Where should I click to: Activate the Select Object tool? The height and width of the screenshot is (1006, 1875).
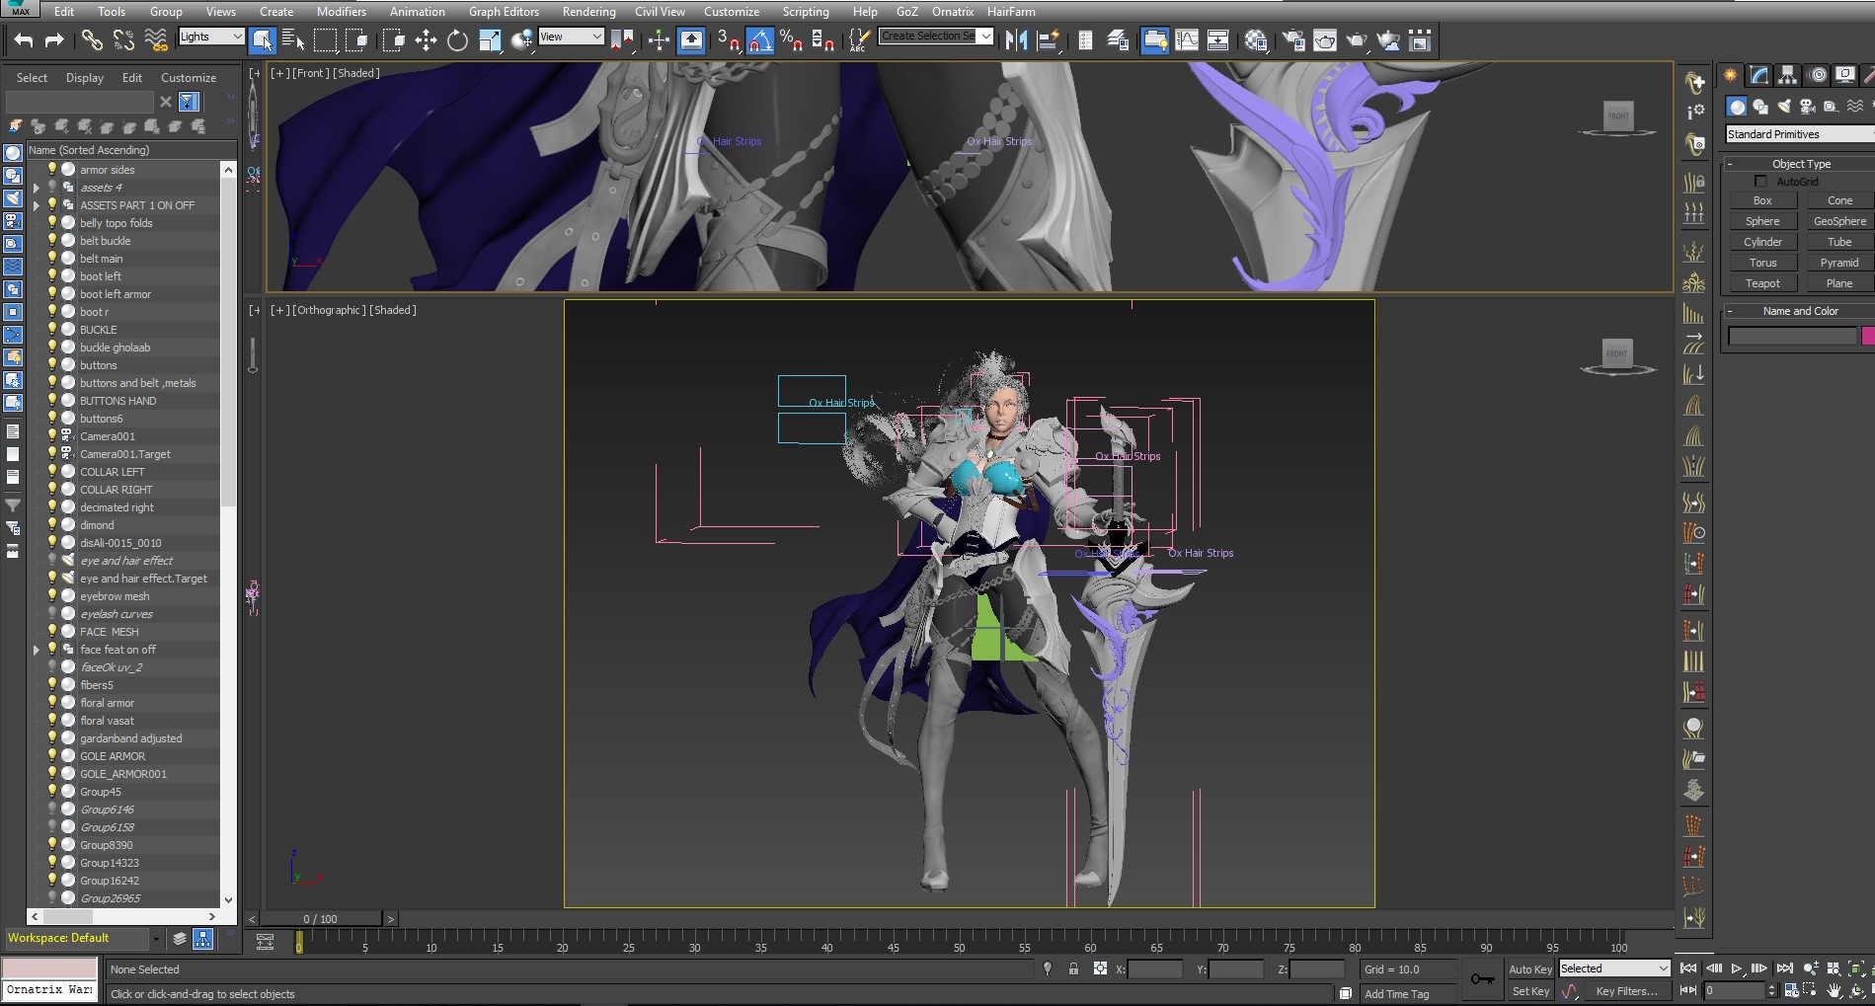point(262,40)
